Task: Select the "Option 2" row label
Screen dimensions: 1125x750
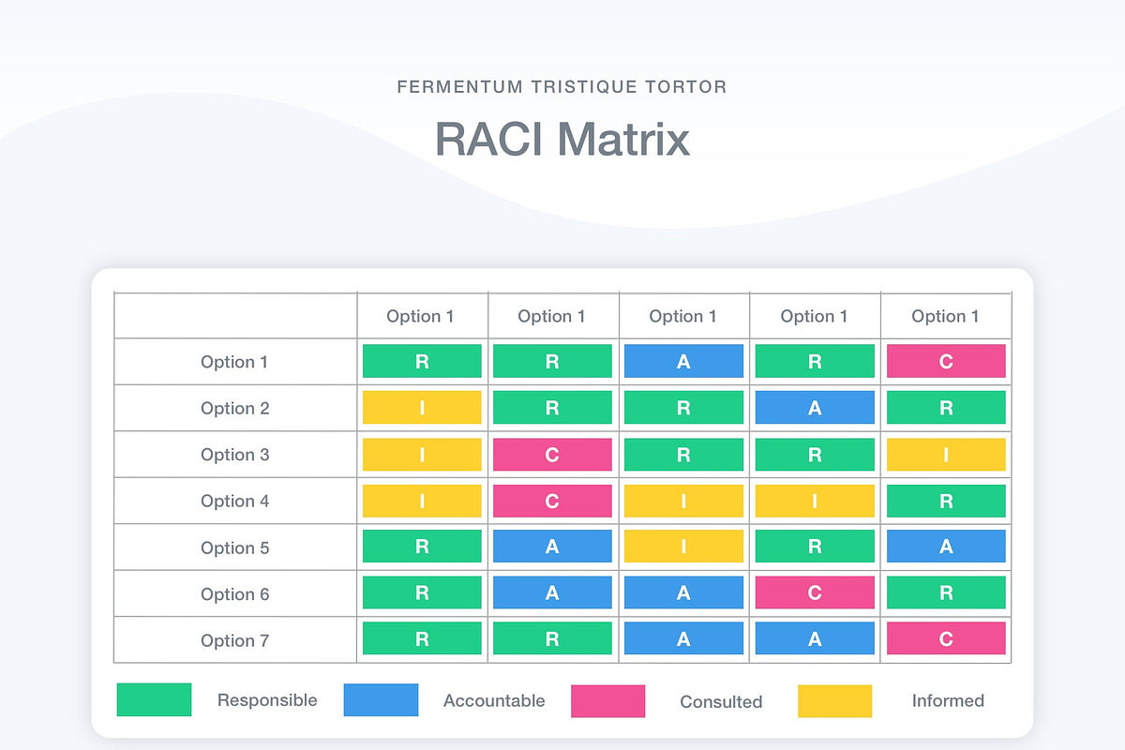Action: pyautogui.click(x=235, y=408)
